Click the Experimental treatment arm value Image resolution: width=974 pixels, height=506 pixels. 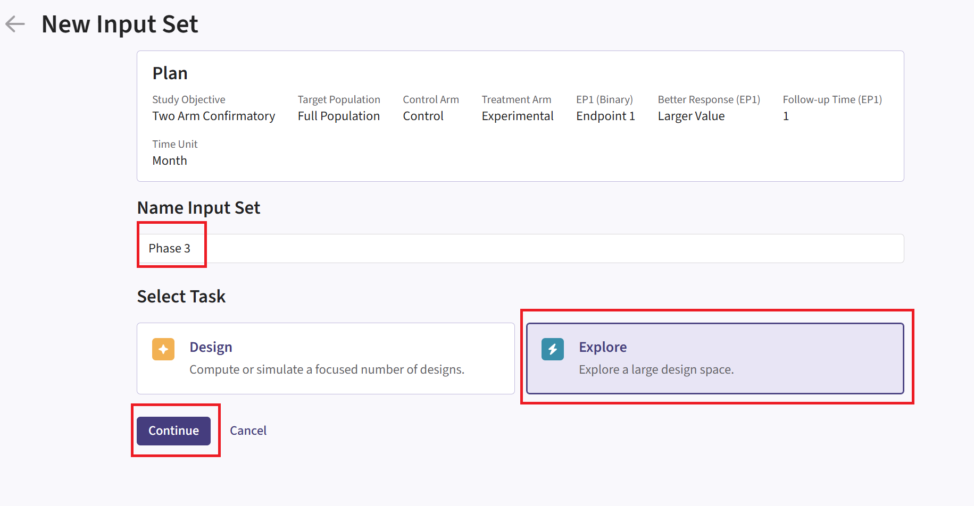point(517,116)
